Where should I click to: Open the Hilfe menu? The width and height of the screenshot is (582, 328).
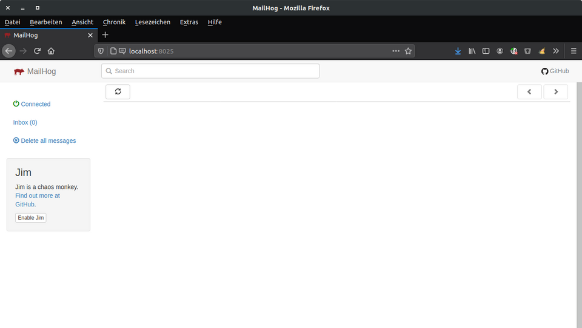pos(215,22)
